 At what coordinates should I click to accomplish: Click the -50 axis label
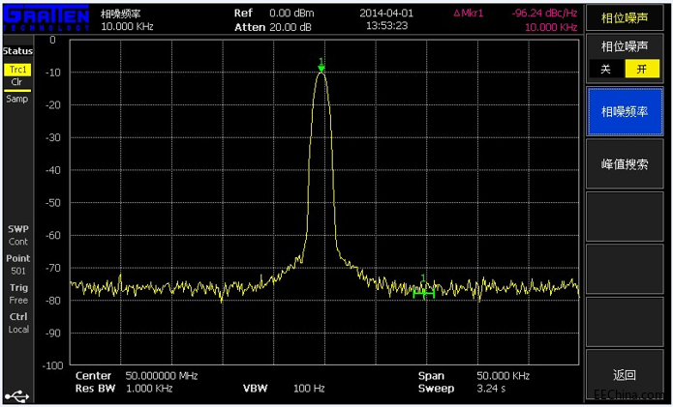pyautogui.click(x=53, y=203)
